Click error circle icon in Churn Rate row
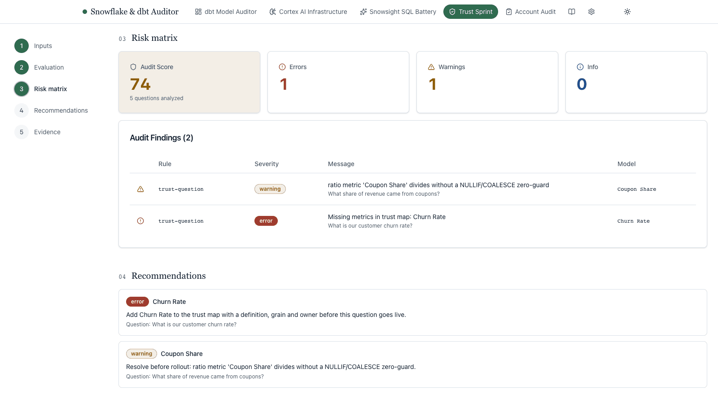Viewport: 718px width, 404px height. click(140, 221)
